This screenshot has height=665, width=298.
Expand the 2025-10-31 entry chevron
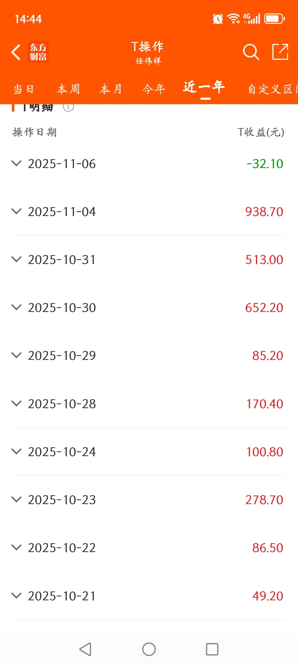point(17,259)
